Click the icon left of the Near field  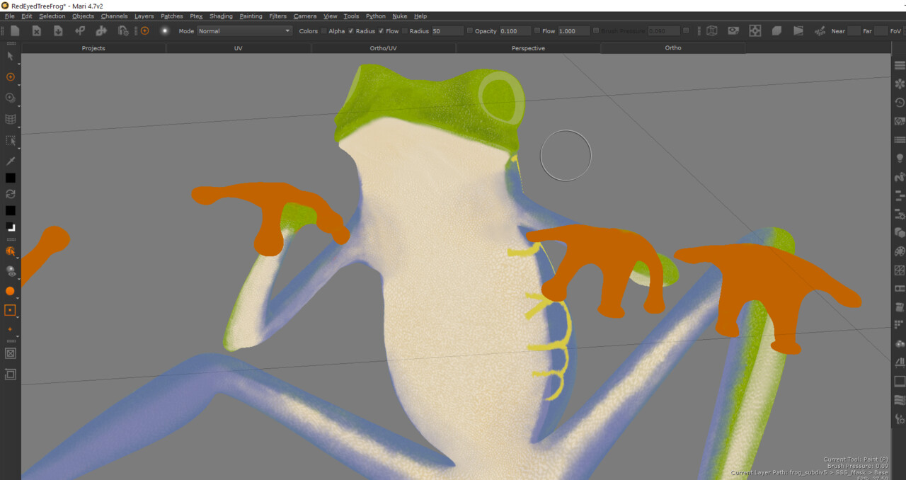pyautogui.click(x=820, y=31)
